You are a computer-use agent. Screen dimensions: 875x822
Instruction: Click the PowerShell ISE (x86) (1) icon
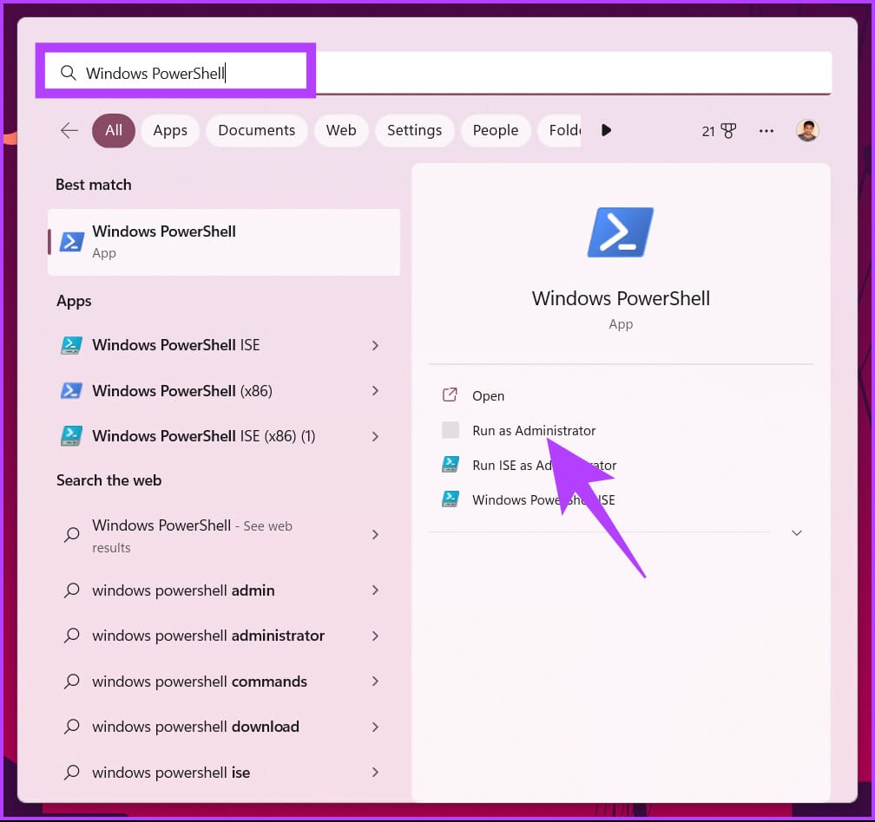pos(71,436)
